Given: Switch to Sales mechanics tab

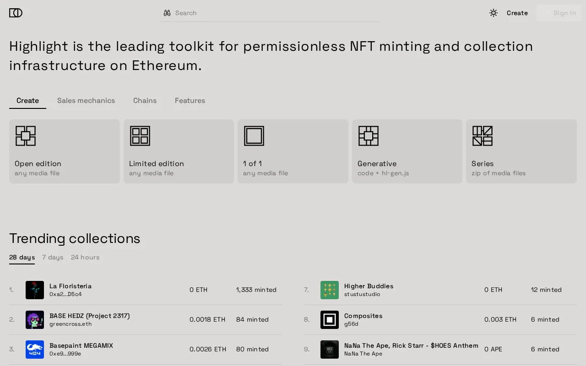Looking at the screenshot, I should click(x=86, y=101).
